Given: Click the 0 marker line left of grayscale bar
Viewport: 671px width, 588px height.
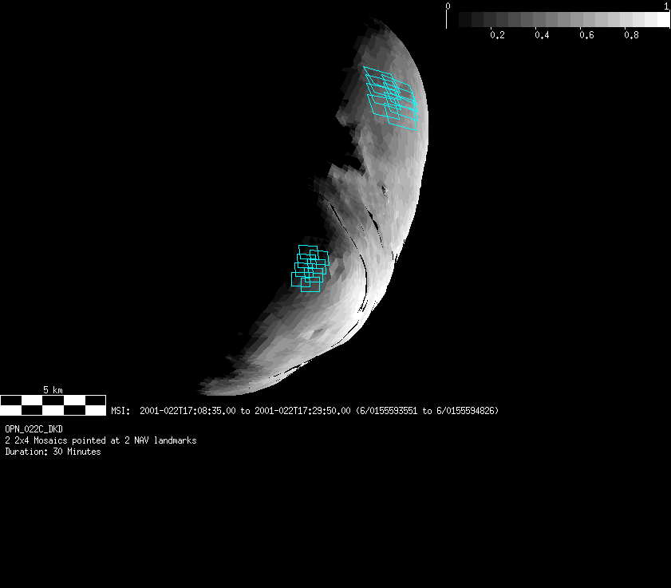Looking at the screenshot, I should point(446,19).
